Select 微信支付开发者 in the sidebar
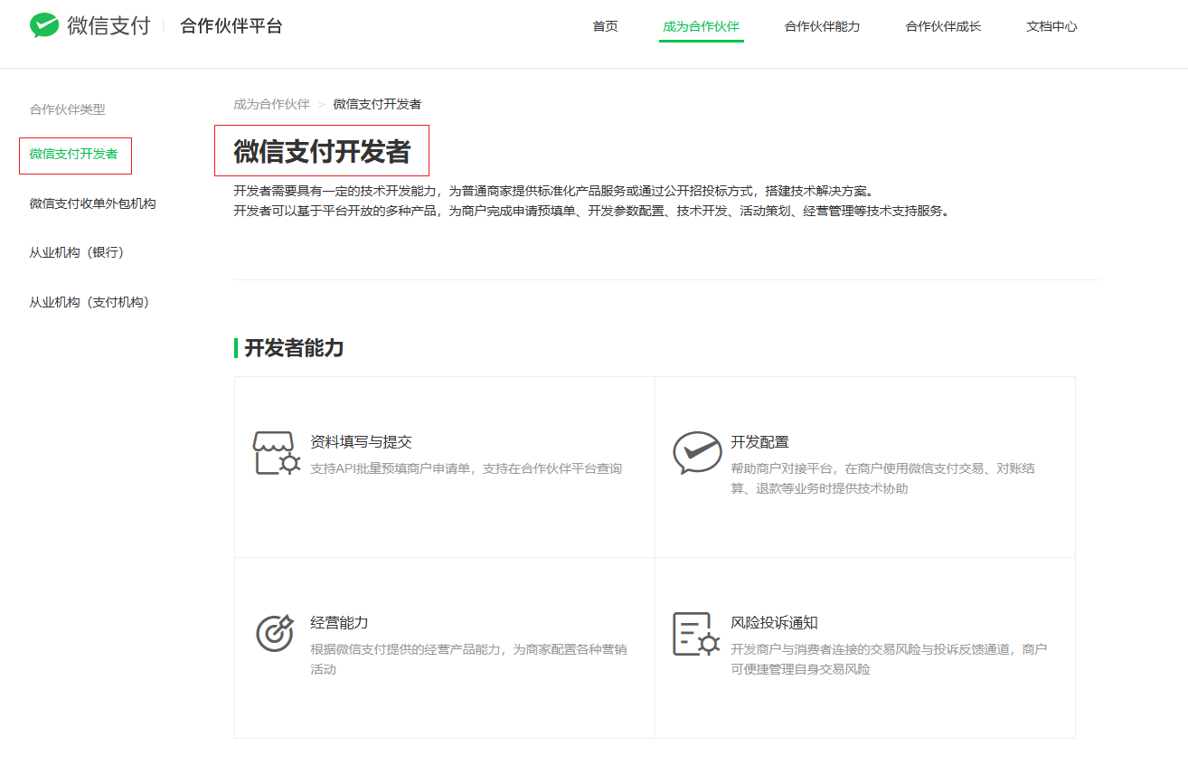The image size is (1188, 765). pos(73,154)
